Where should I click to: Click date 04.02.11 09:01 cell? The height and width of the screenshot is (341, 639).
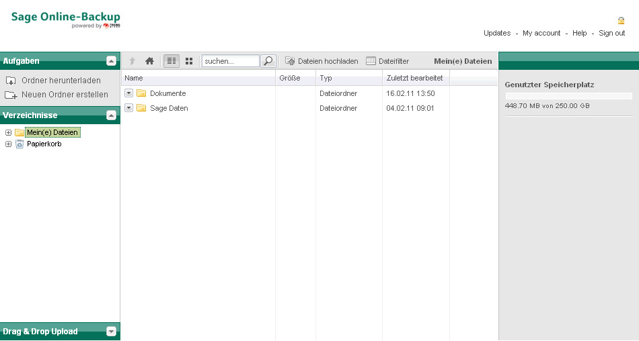[x=410, y=108]
